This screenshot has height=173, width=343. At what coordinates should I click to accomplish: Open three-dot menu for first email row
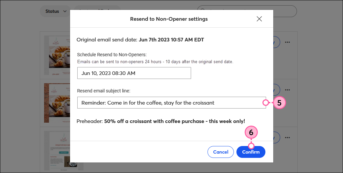(287, 42)
